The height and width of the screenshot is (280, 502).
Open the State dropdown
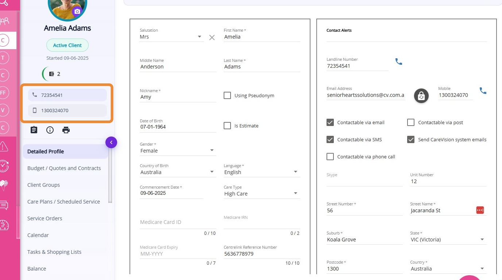482,240
